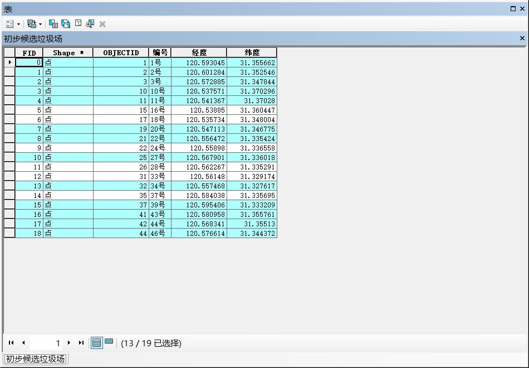Select row header of FID 9
529x368 pixels.
(9, 148)
